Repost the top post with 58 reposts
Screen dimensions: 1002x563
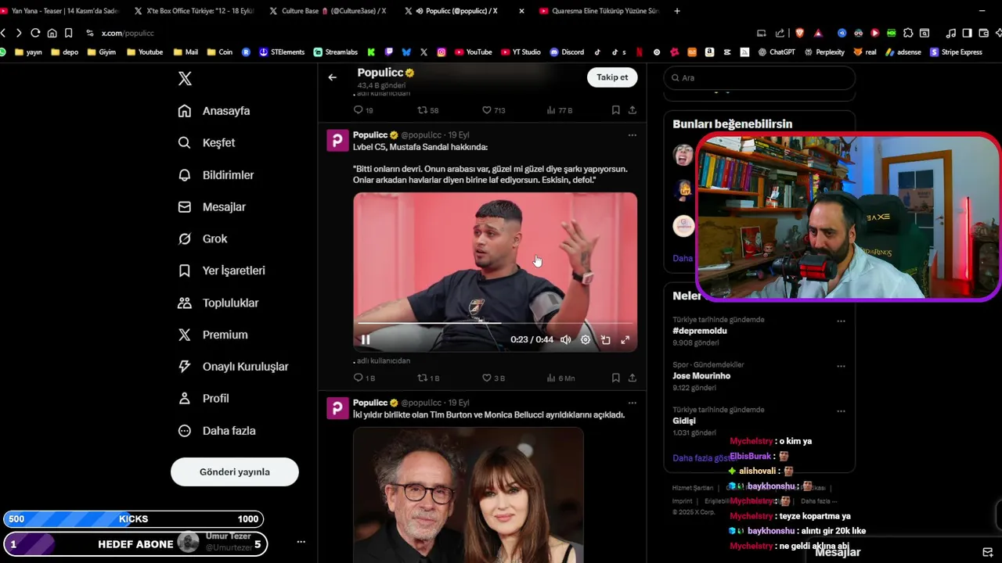(x=428, y=110)
